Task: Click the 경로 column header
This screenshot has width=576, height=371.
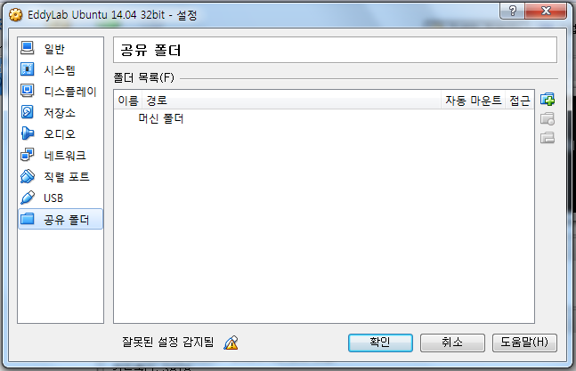Action: pyautogui.click(x=291, y=101)
